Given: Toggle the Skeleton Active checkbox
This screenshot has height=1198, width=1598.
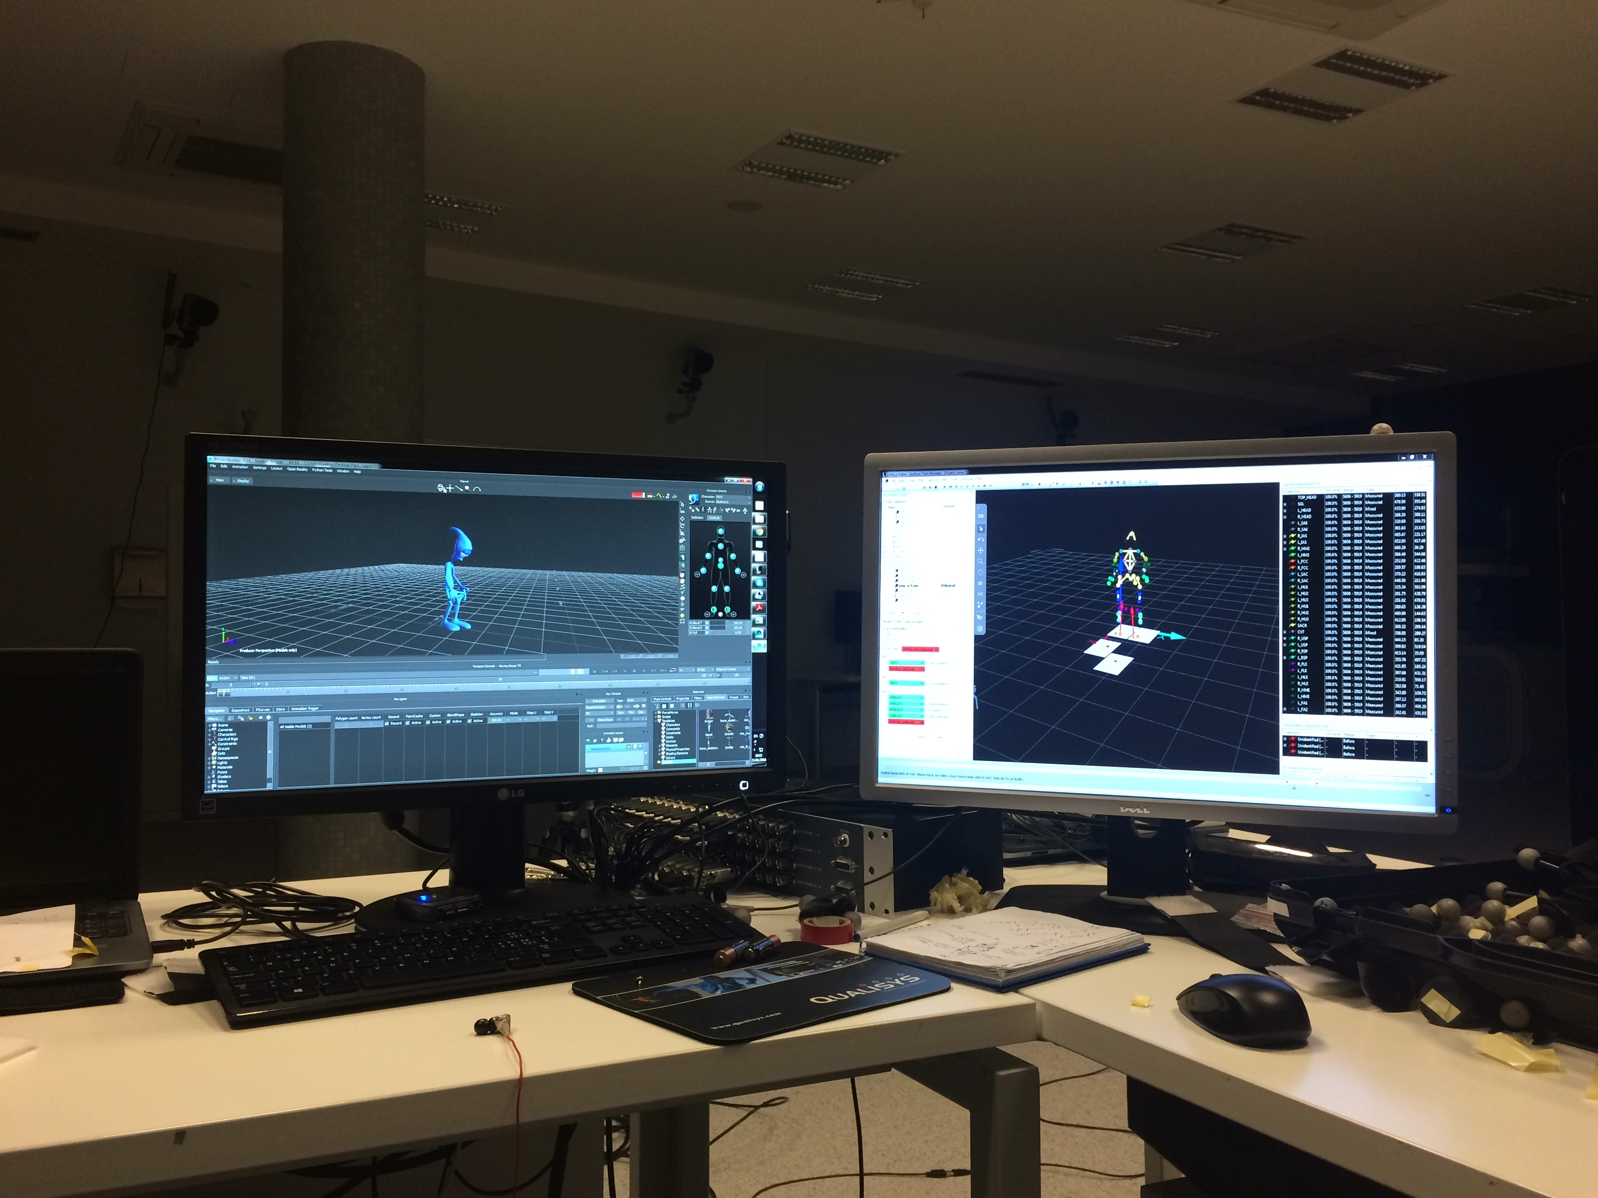Looking at the screenshot, I should (470, 721).
